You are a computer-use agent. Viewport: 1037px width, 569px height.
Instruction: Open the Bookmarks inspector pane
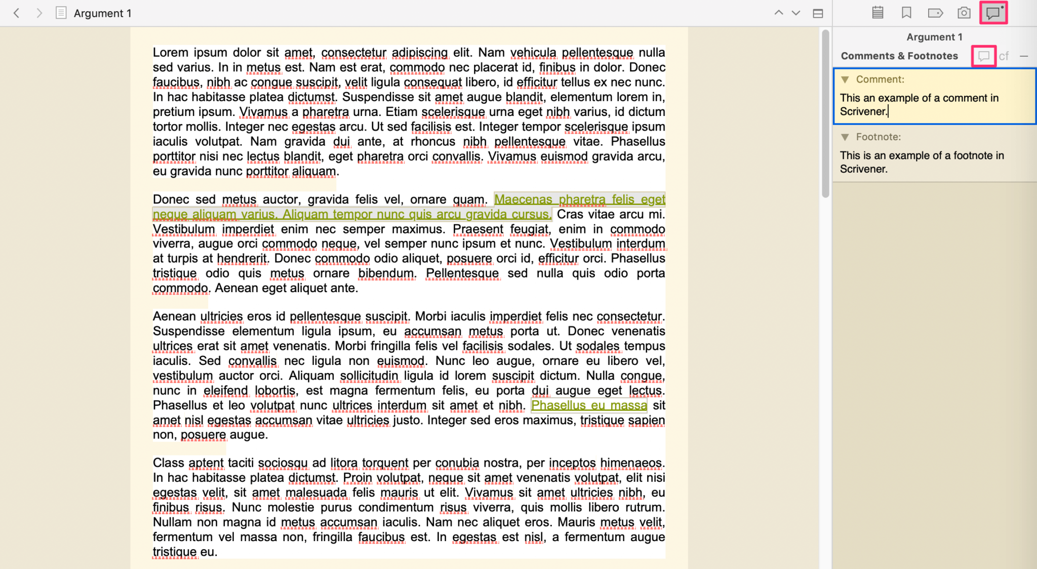pos(906,13)
